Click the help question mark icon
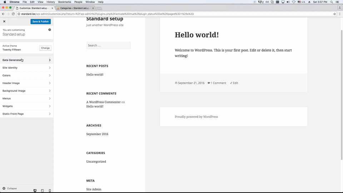Image resolution: width=343 pixels, height=193 pixels. [x=50, y=30]
